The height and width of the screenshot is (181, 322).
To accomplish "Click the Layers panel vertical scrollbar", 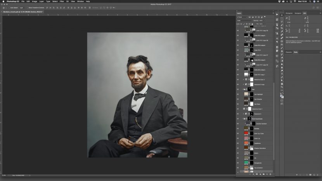I will point(274,121).
